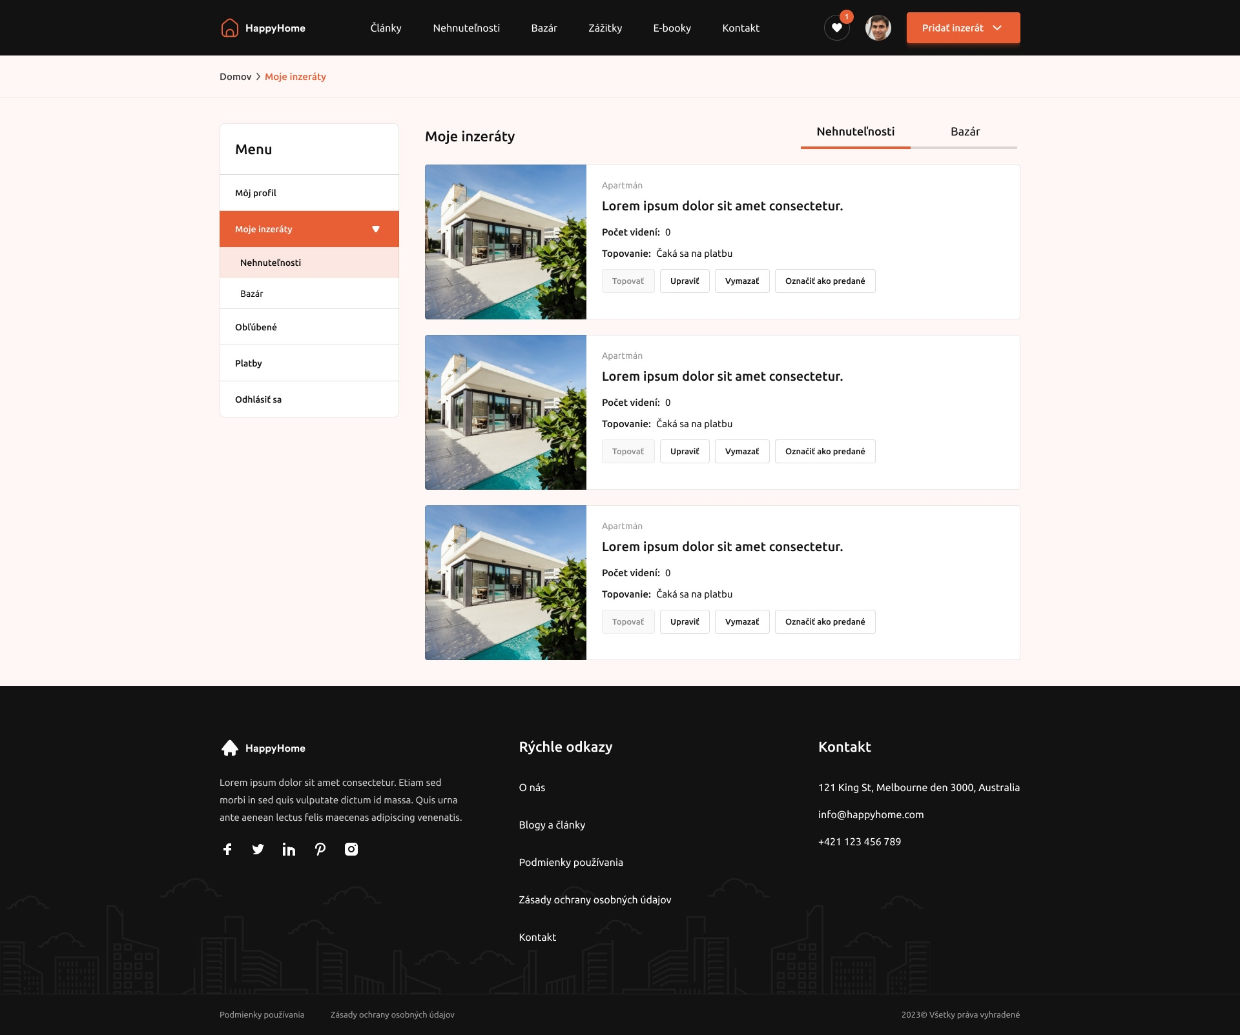
Task: Open Zážitky in the top navigation
Action: tap(605, 28)
